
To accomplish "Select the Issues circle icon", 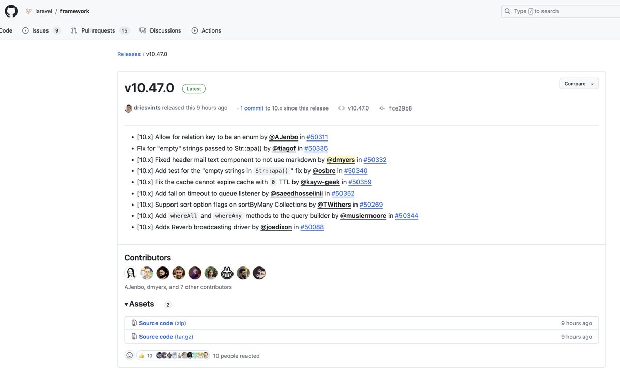I will 25,30.
